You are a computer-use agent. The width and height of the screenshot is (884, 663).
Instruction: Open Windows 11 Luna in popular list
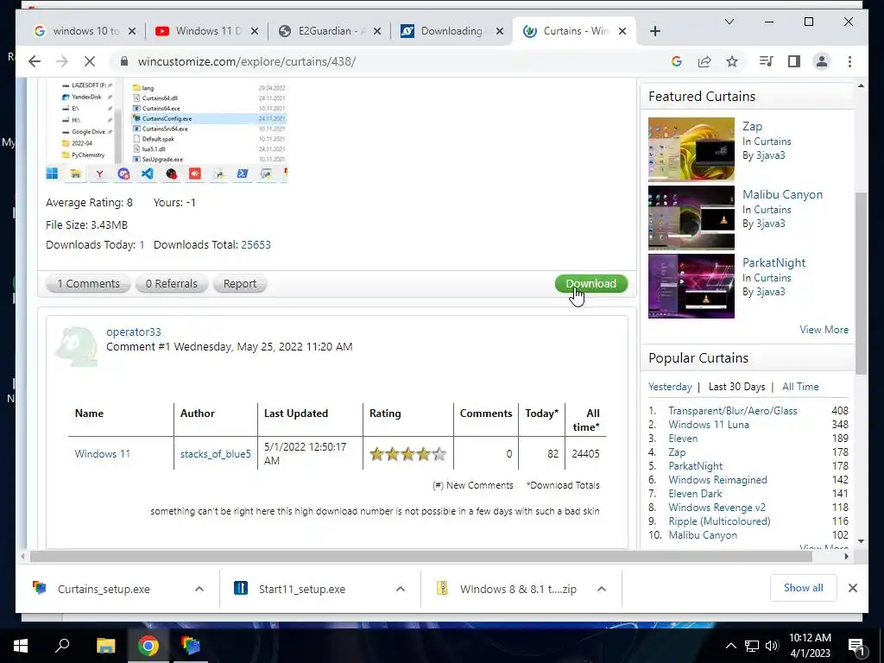click(x=709, y=425)
